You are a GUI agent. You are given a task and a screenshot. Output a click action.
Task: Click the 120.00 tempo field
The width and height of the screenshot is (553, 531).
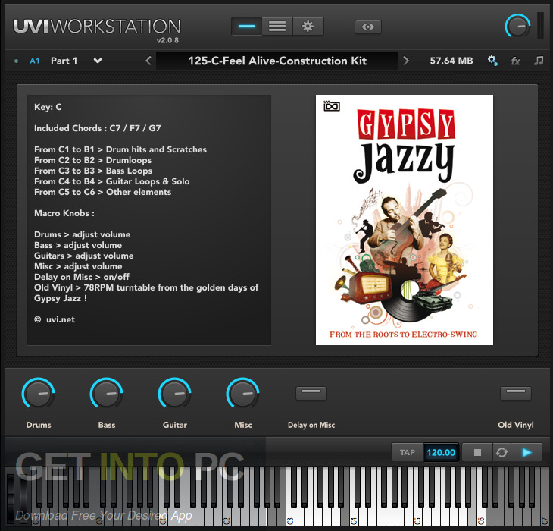coord(441,452)
